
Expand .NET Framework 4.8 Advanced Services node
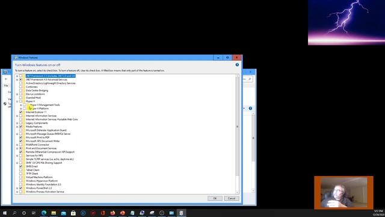[17, 80]
